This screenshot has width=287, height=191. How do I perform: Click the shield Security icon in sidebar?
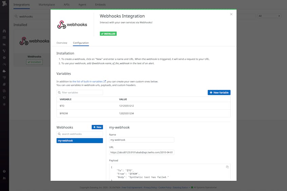point(4,98)
